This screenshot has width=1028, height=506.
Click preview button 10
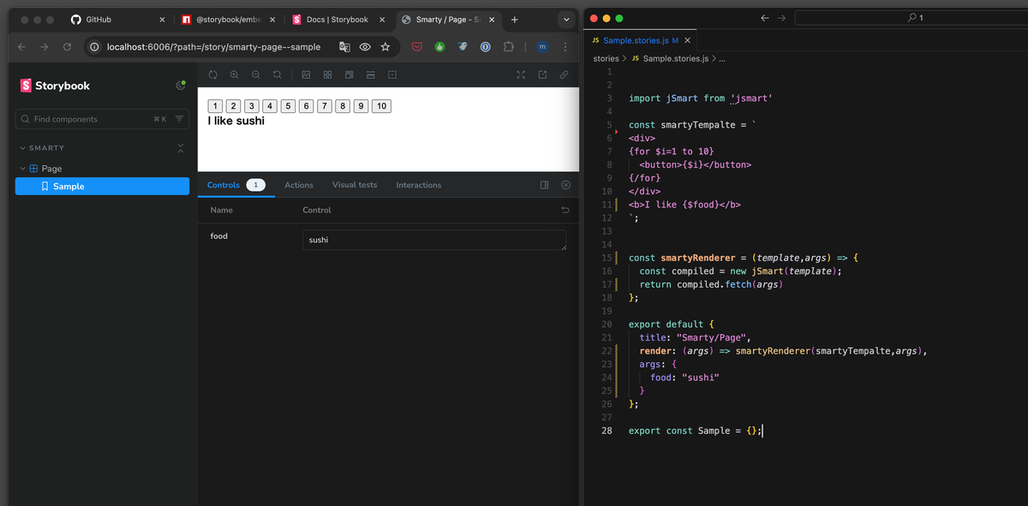381,106
